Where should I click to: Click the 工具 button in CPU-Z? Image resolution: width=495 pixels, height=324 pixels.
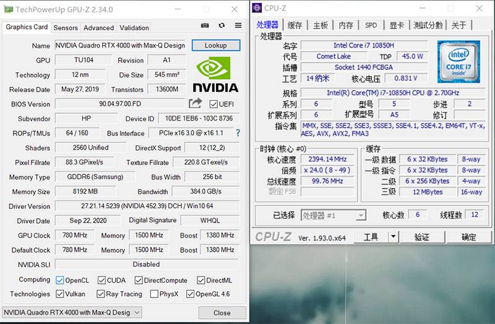click(x=371, y=237)
